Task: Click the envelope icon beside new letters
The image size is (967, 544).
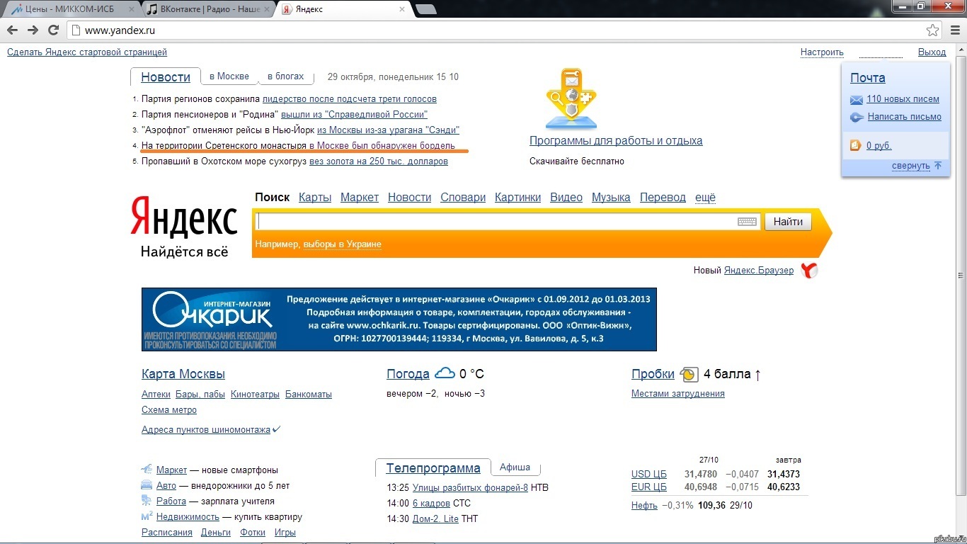Action: (x=857, y=100)
